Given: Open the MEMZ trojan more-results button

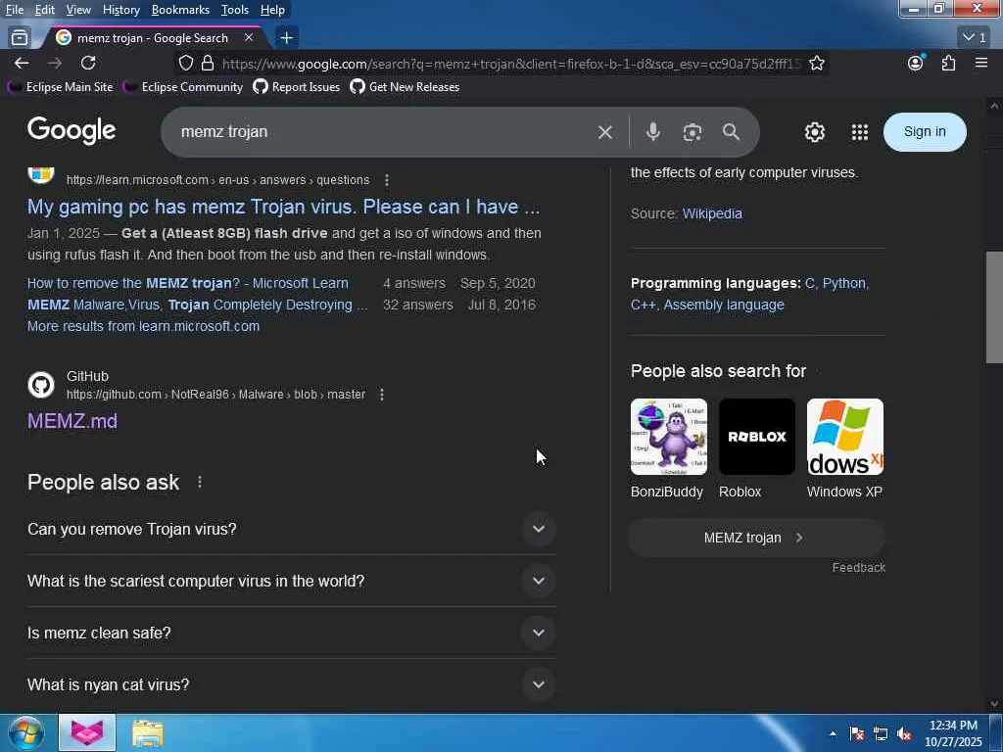Looking at the screenshot, I should (757, 538).
